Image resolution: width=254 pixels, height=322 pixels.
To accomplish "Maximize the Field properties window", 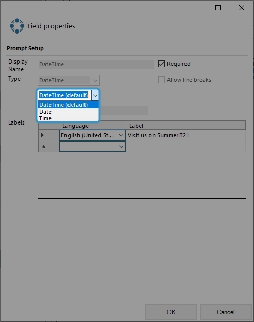I will point(218,8).
